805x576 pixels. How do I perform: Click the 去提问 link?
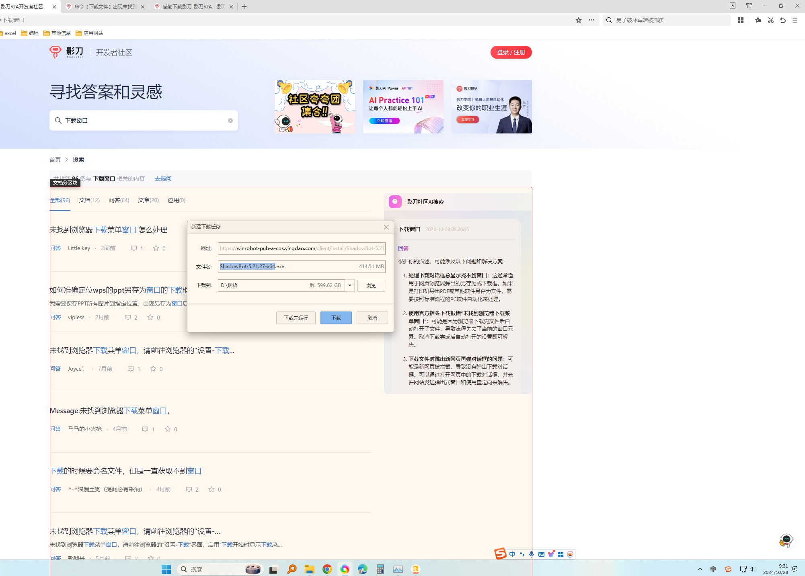(x=163, y=178)
